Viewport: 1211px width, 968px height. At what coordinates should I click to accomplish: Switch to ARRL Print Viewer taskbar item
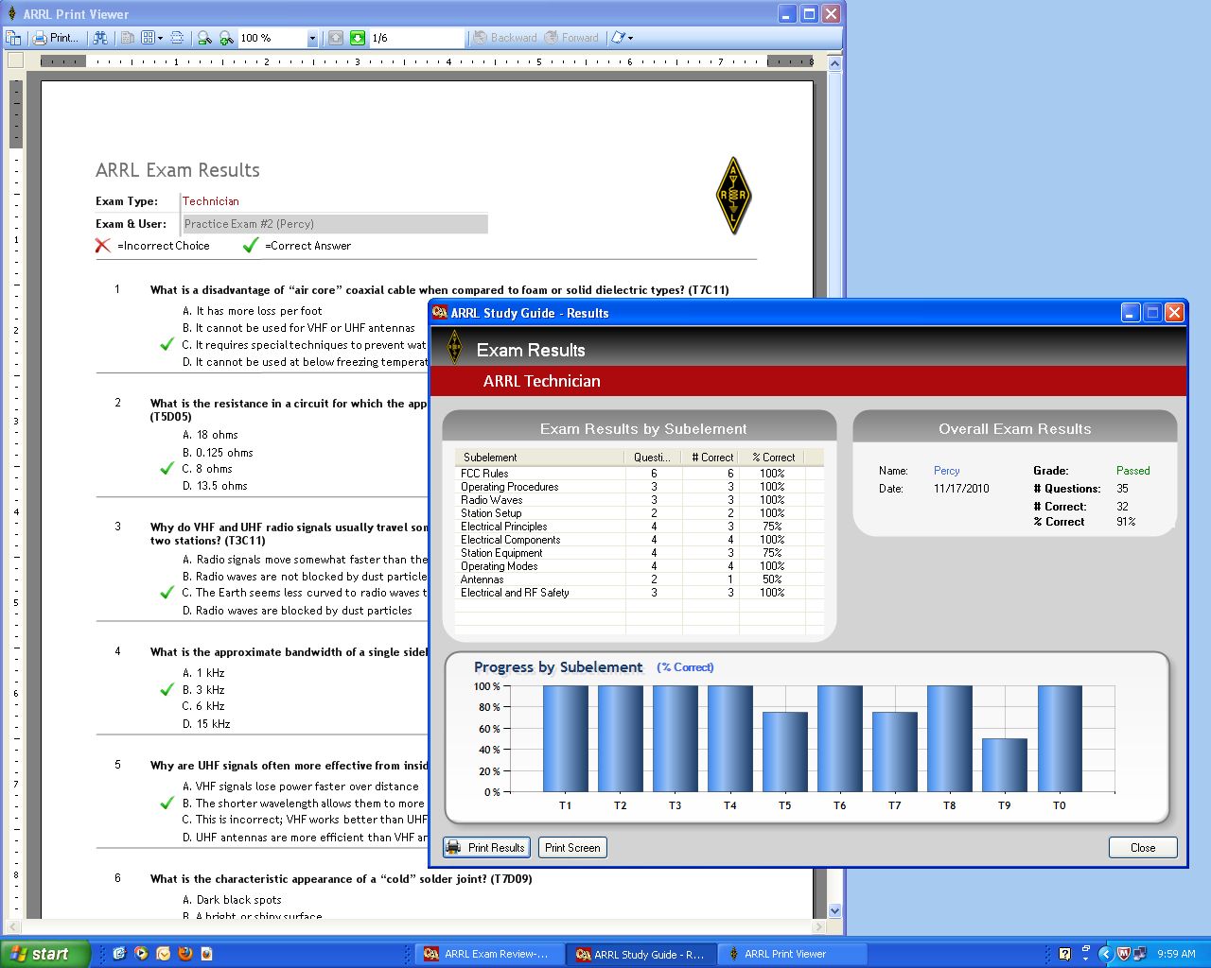tap(785, 954)
